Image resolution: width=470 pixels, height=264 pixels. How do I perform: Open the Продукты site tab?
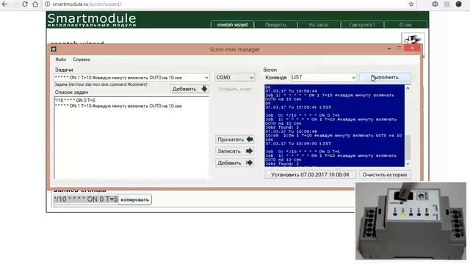click(275, 24)
